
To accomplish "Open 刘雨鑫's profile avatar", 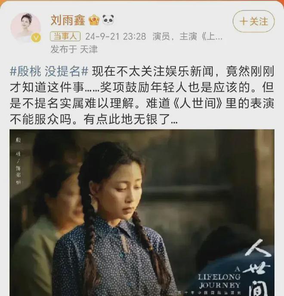I will (25, 28).
